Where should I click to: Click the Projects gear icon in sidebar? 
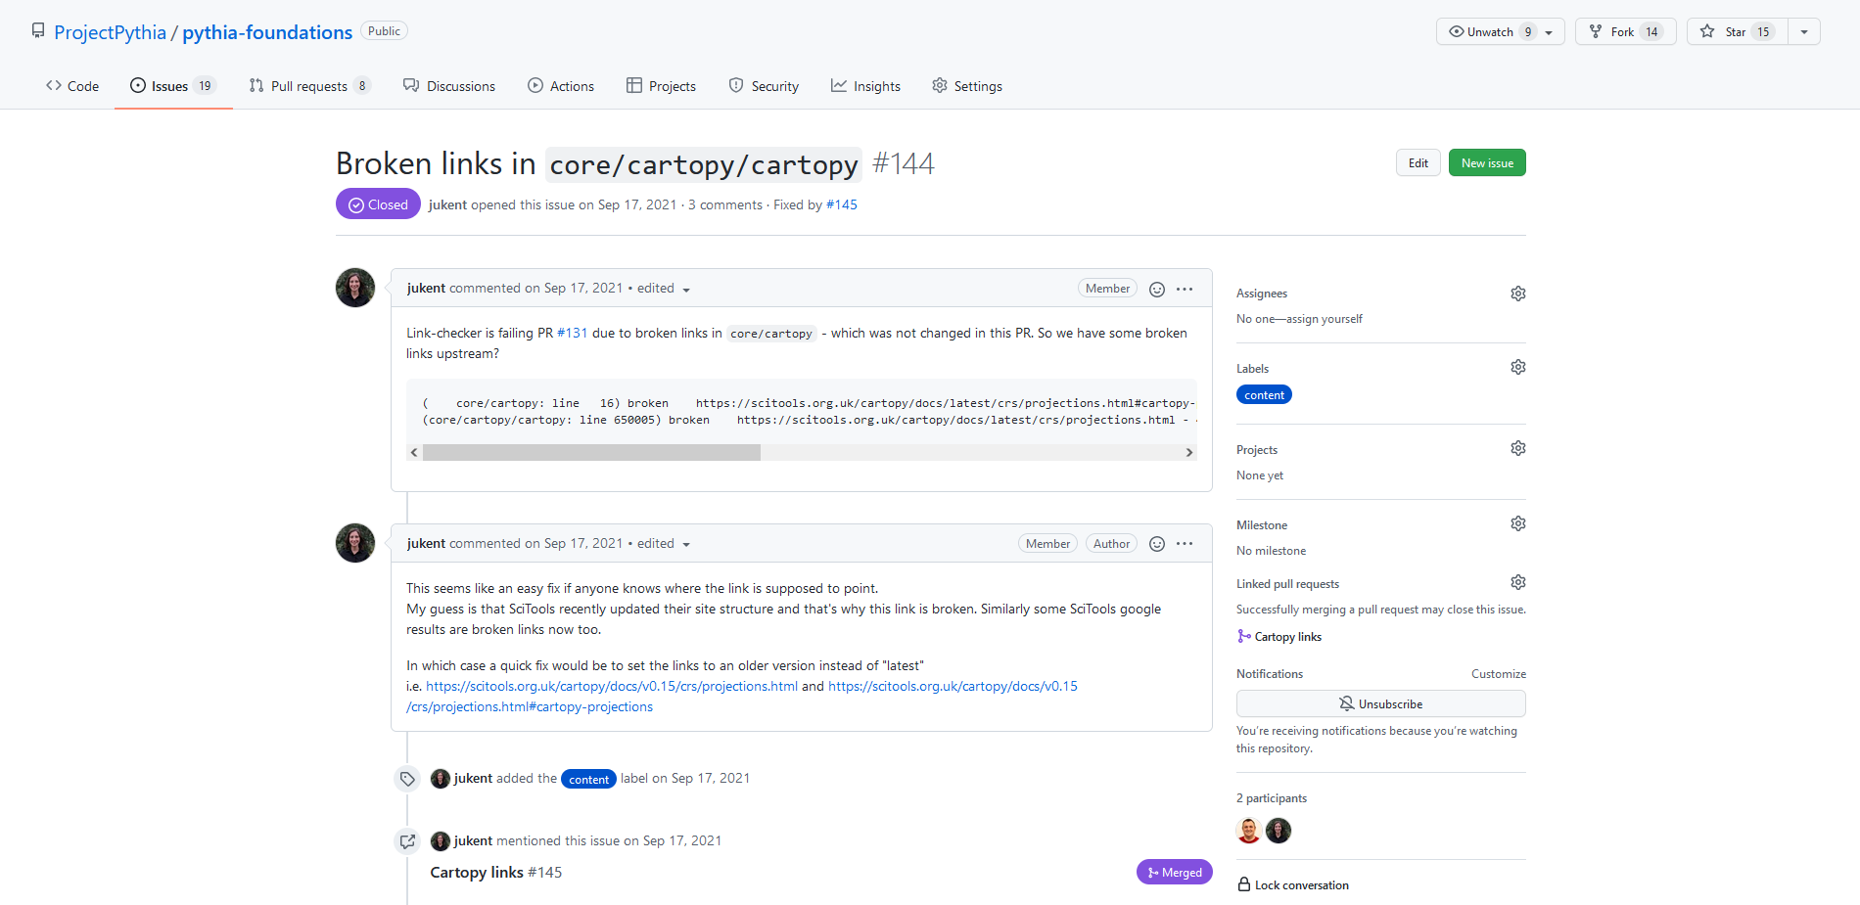(1517, 448)
